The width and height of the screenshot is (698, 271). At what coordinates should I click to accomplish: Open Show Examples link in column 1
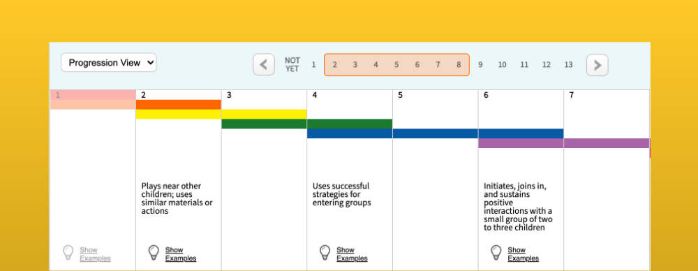click(x=95, y=254)
